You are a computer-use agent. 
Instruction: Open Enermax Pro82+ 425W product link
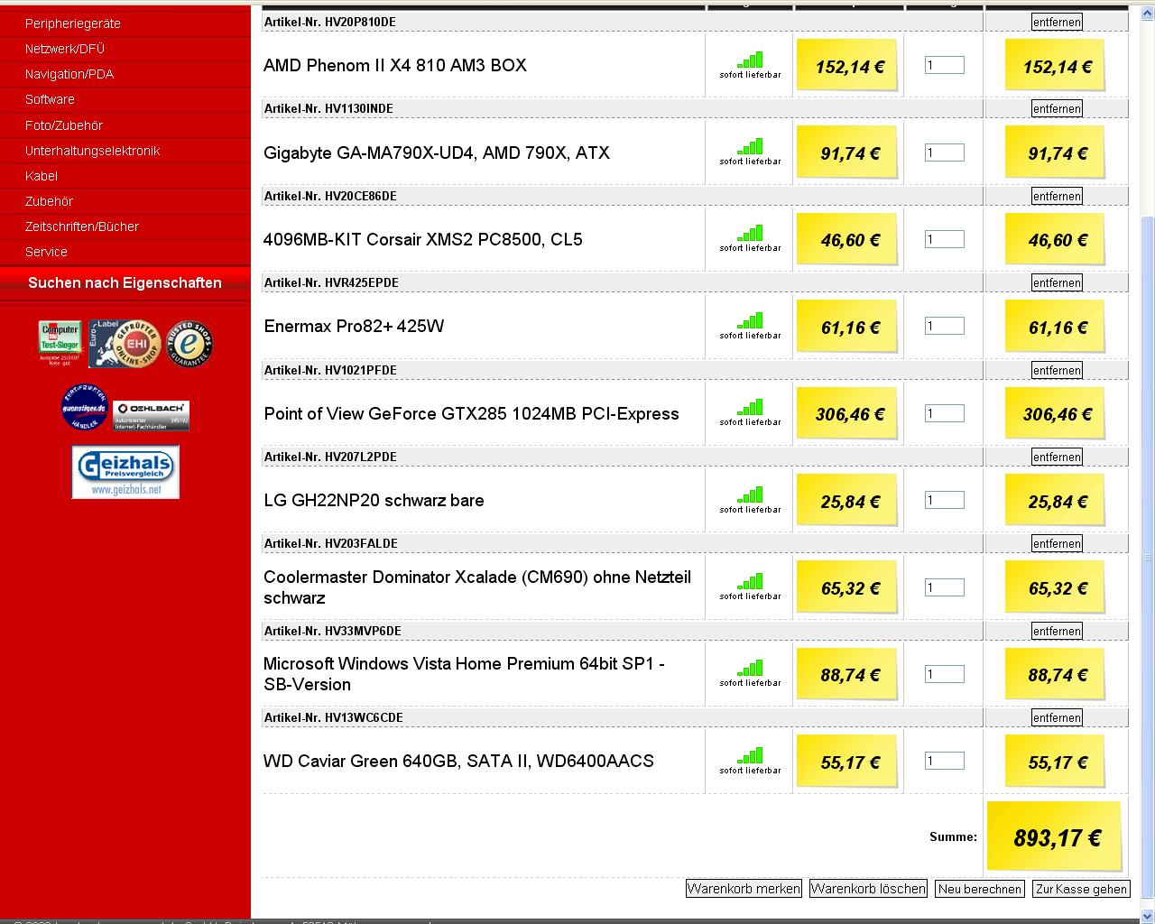354,326
